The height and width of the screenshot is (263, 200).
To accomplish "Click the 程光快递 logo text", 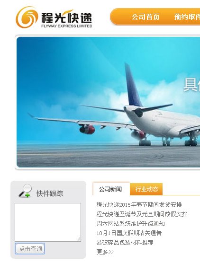I will click(66, 18).
